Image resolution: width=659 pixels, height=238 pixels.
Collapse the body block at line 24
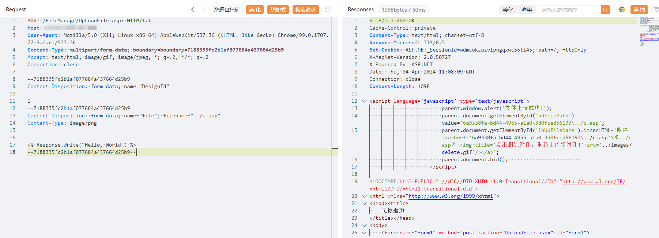point(364,226)
